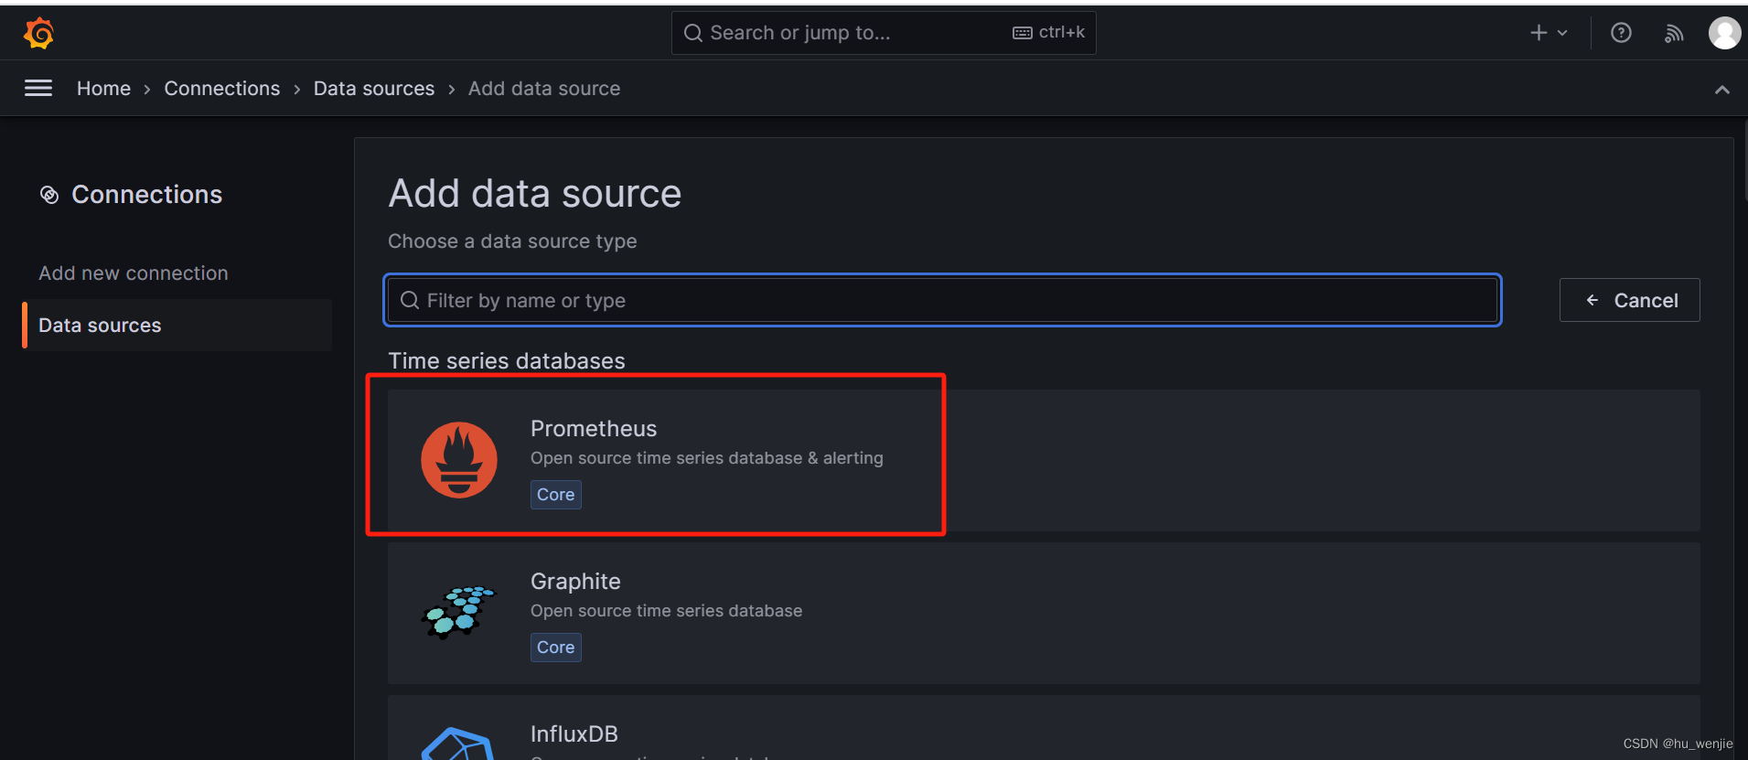The image size is (1748, 760).
Task: Click the Grafana logo icon
Action: pos(38,33)
